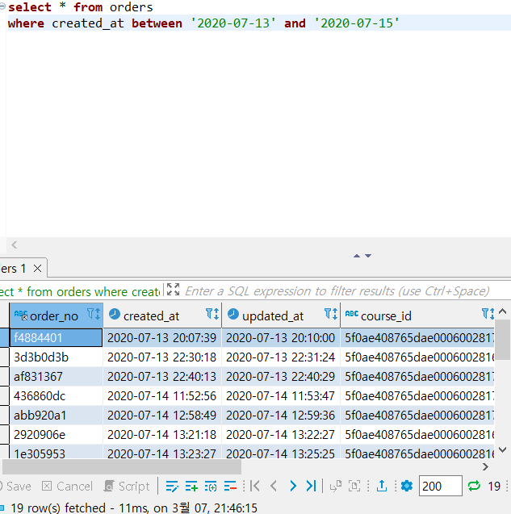The height and width of the screenshot is (514, 511).
Task: Click the up arrow panel maximize control
Action: (357, 256)
